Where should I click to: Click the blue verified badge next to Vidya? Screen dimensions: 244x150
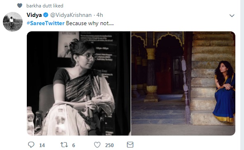(46, 15)
